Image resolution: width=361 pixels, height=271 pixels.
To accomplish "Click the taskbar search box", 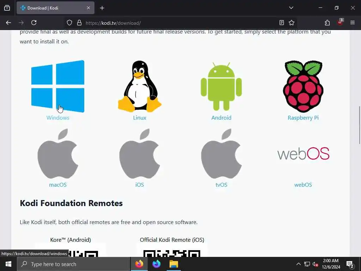I will [x=73, y=264].
